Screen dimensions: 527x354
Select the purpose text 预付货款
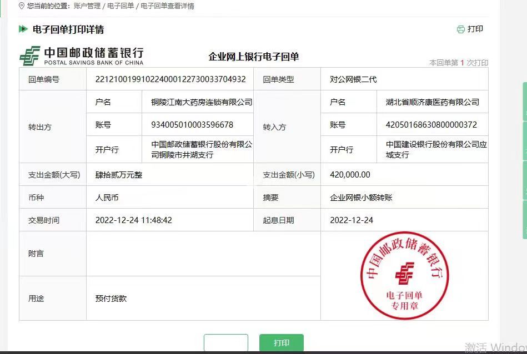click(x=111, y=299)
